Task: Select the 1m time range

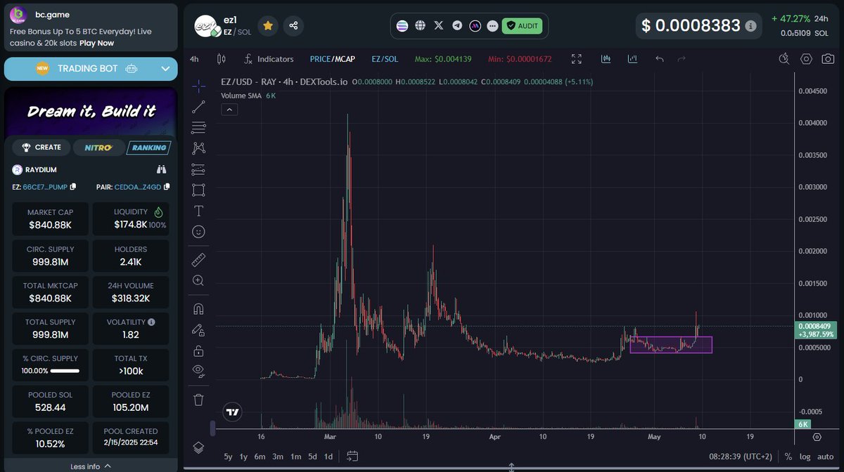Action: [295, 457]
